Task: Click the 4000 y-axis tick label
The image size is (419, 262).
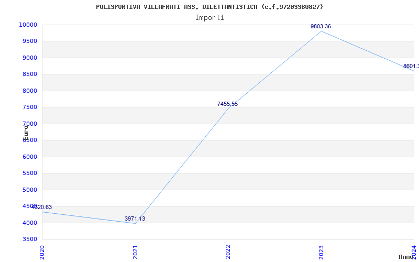Action: click(x=30, y=223)
